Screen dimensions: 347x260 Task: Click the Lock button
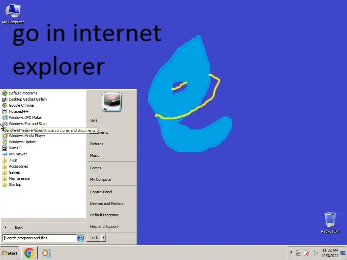click(x=94, y=238)
